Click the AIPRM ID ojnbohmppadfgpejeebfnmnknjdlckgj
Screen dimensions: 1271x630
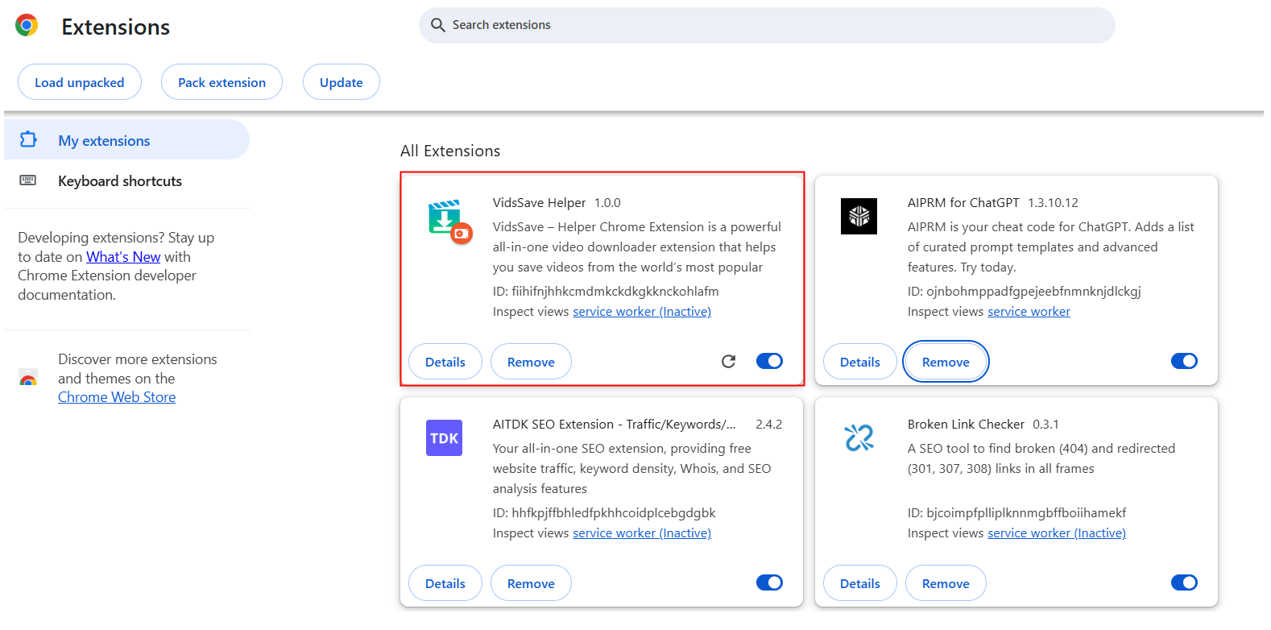coord(1033,292)
